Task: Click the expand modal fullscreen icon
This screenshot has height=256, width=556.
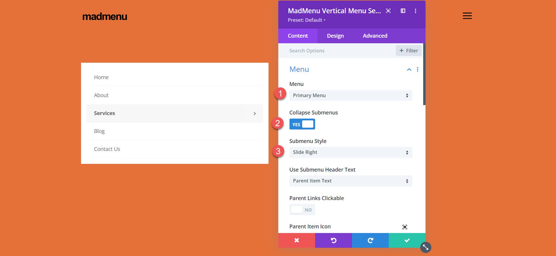Action: click(388, 11)
